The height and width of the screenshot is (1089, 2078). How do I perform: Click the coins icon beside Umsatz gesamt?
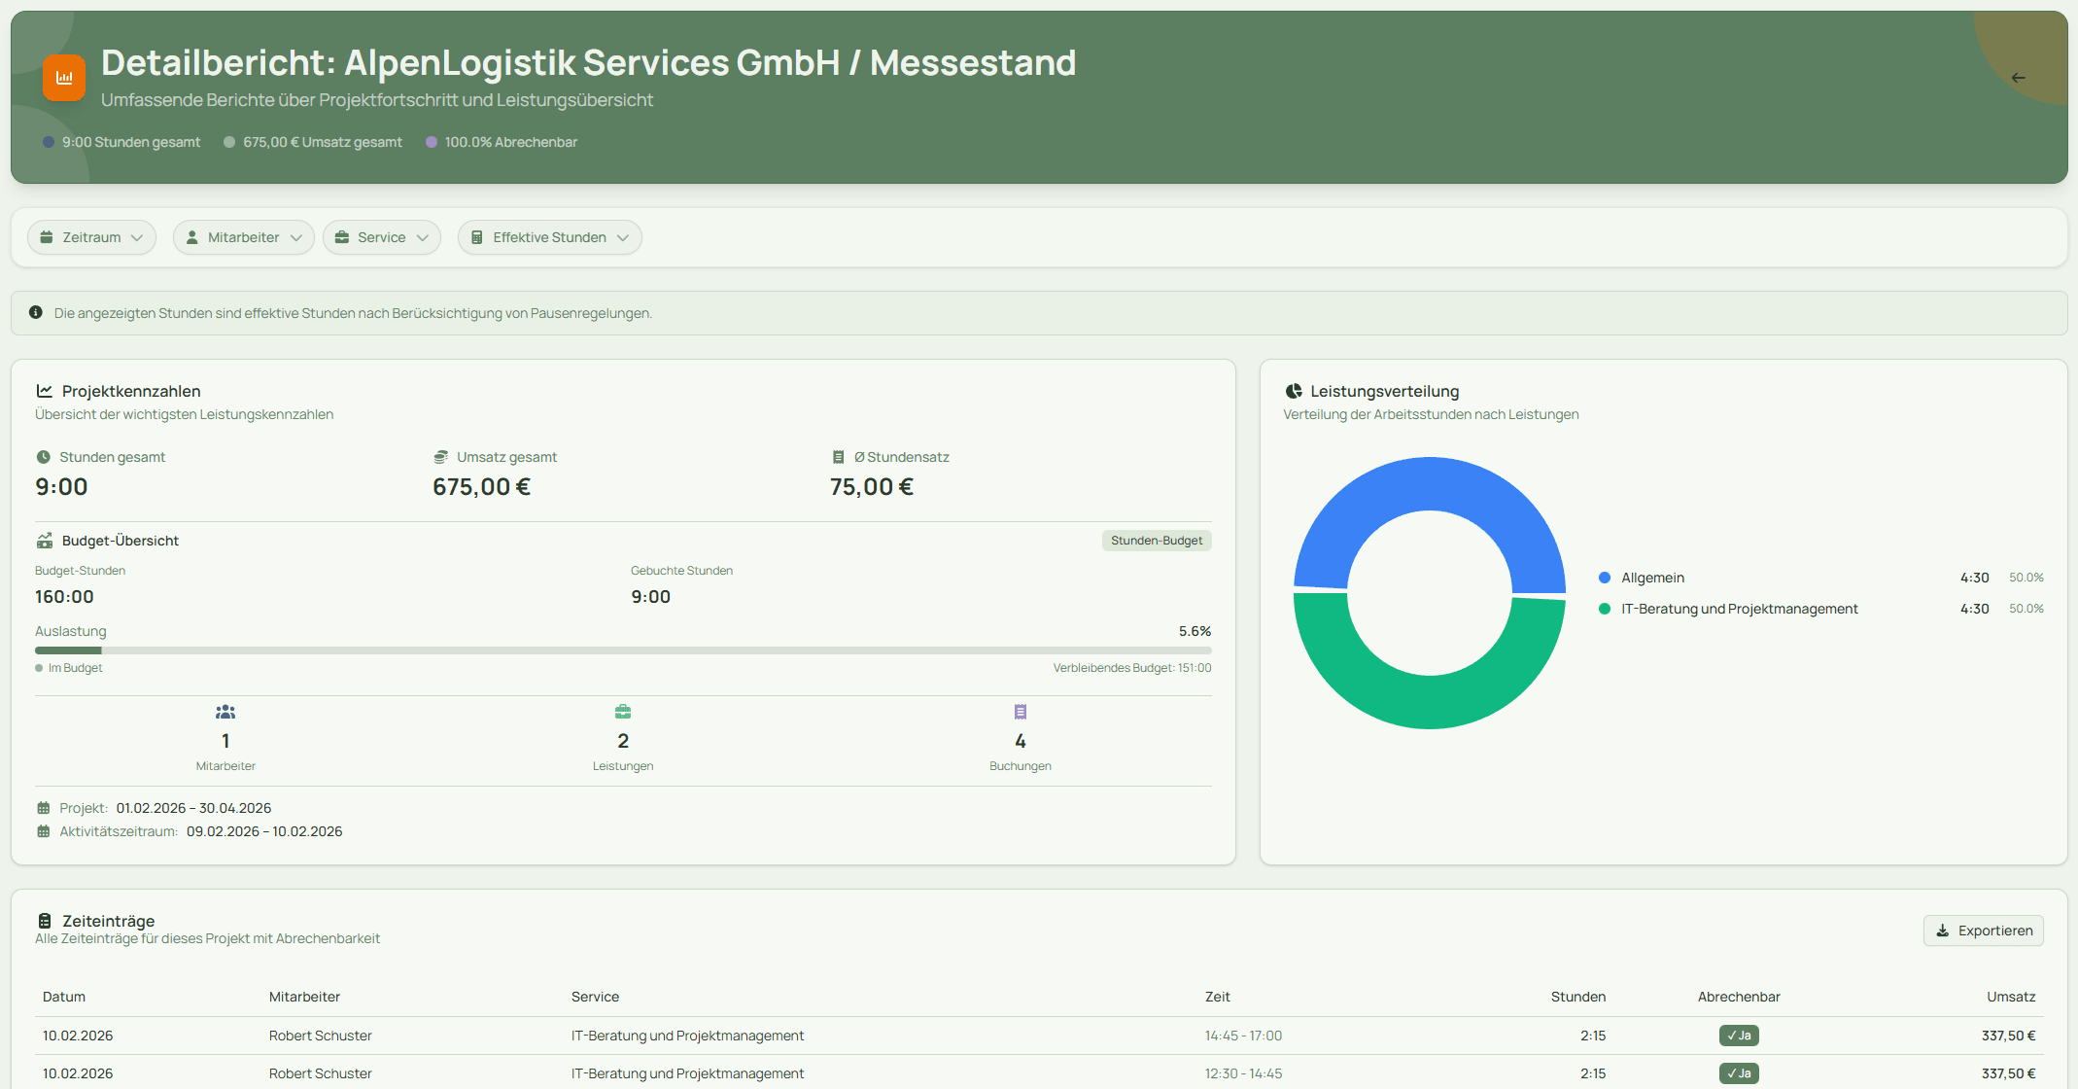[x=440, y=457]
